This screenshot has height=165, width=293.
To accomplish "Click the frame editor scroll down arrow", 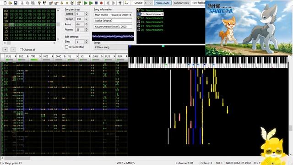I will pos(58,39).
